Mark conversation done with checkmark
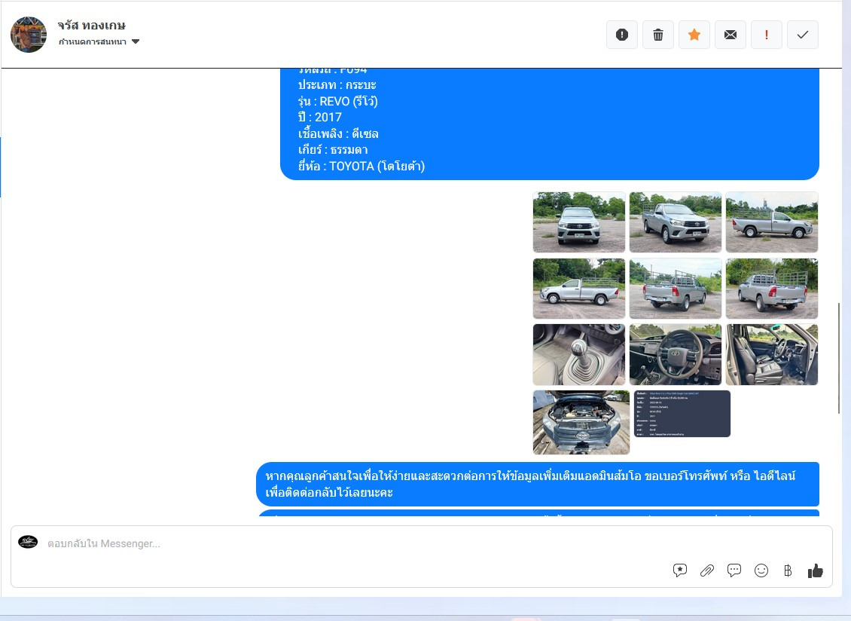 803,35
